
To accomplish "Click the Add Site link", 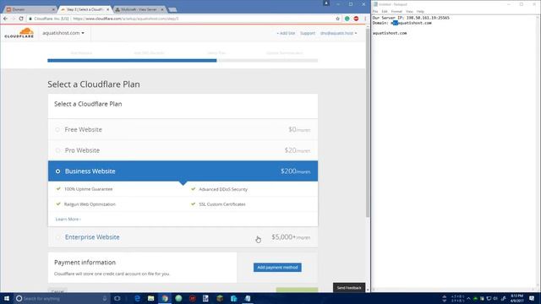I will click(x=286, y=33).
